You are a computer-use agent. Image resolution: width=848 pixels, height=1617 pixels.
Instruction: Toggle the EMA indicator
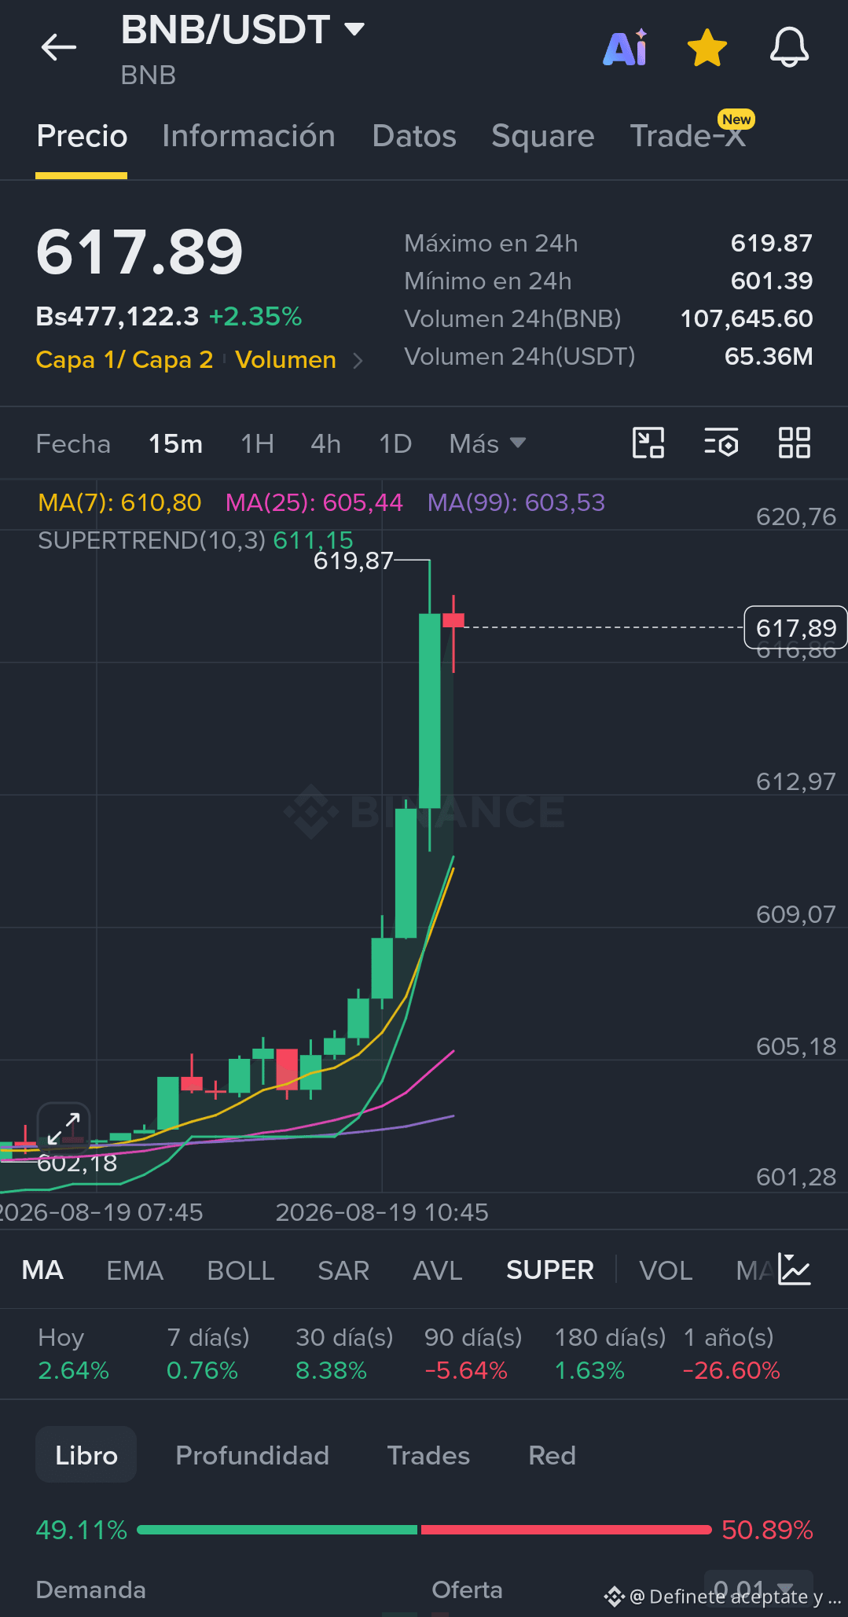135,1270
